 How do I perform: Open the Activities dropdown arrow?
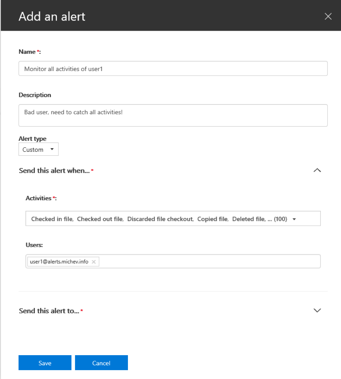[x=294, y=218]
